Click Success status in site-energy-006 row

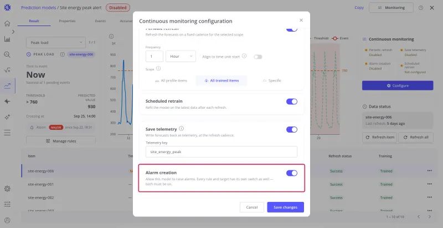[x=336, y=171]
